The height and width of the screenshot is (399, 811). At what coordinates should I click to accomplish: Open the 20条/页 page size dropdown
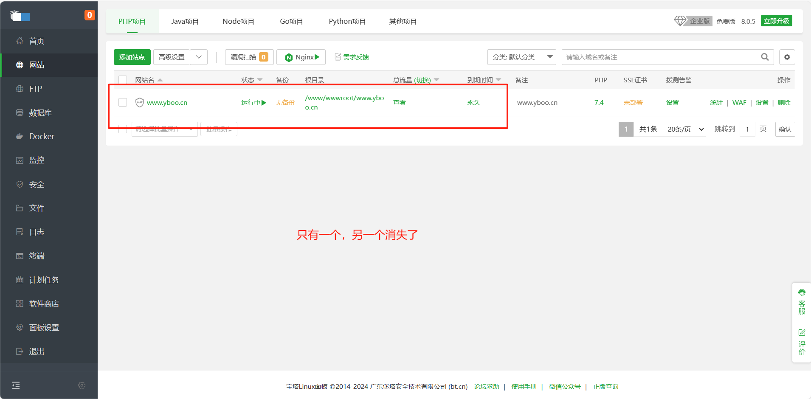685,129
